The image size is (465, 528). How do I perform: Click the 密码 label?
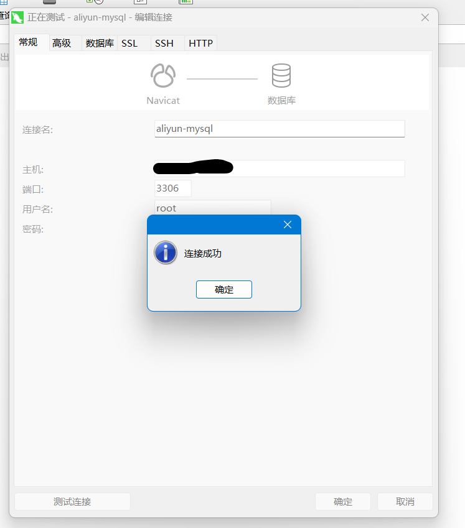[x=33, y=229]
